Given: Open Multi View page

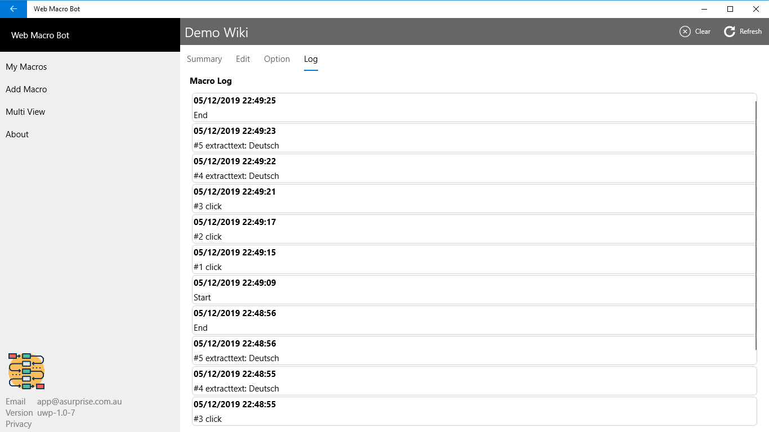Looking at the screenshot, I should 25,112.
